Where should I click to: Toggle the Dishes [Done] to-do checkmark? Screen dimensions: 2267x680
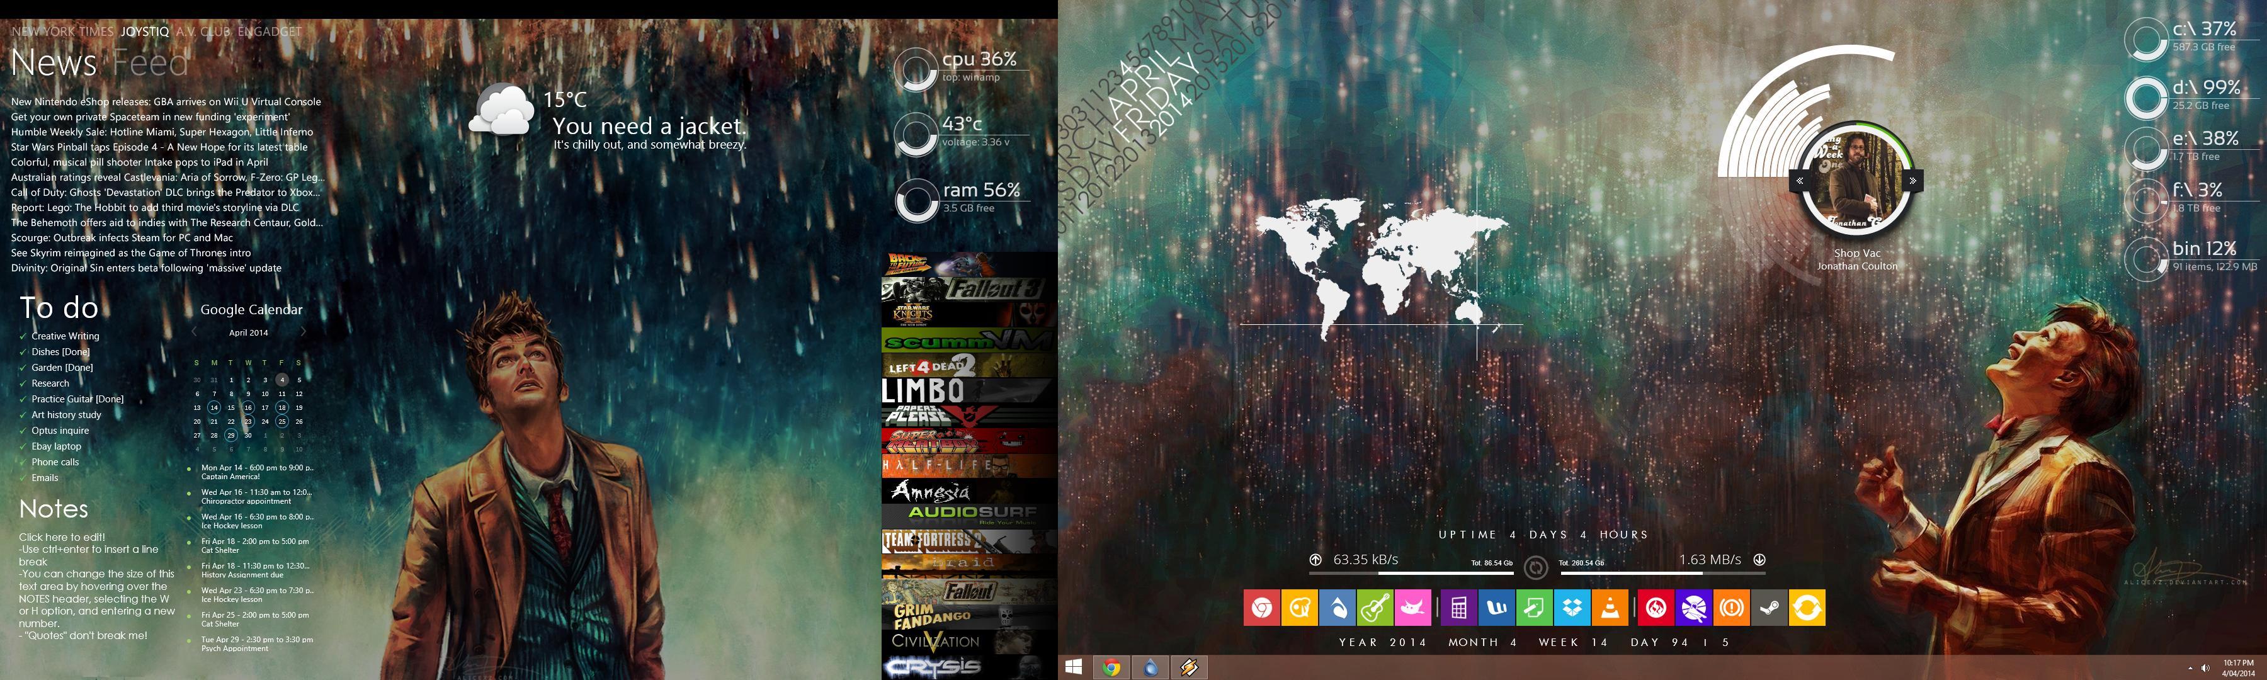[x=23, y=352]
